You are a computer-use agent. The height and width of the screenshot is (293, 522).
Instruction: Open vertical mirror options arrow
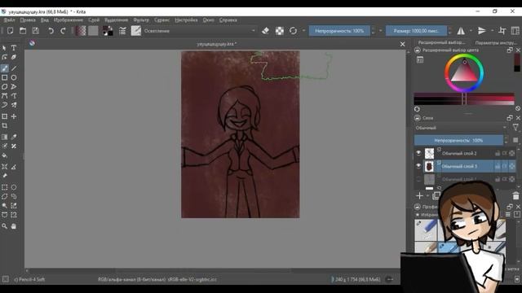[x=492, y=31]
